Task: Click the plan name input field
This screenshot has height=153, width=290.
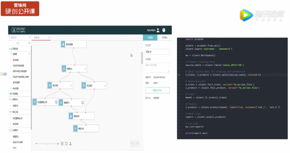Action: (x=157, y=52)
